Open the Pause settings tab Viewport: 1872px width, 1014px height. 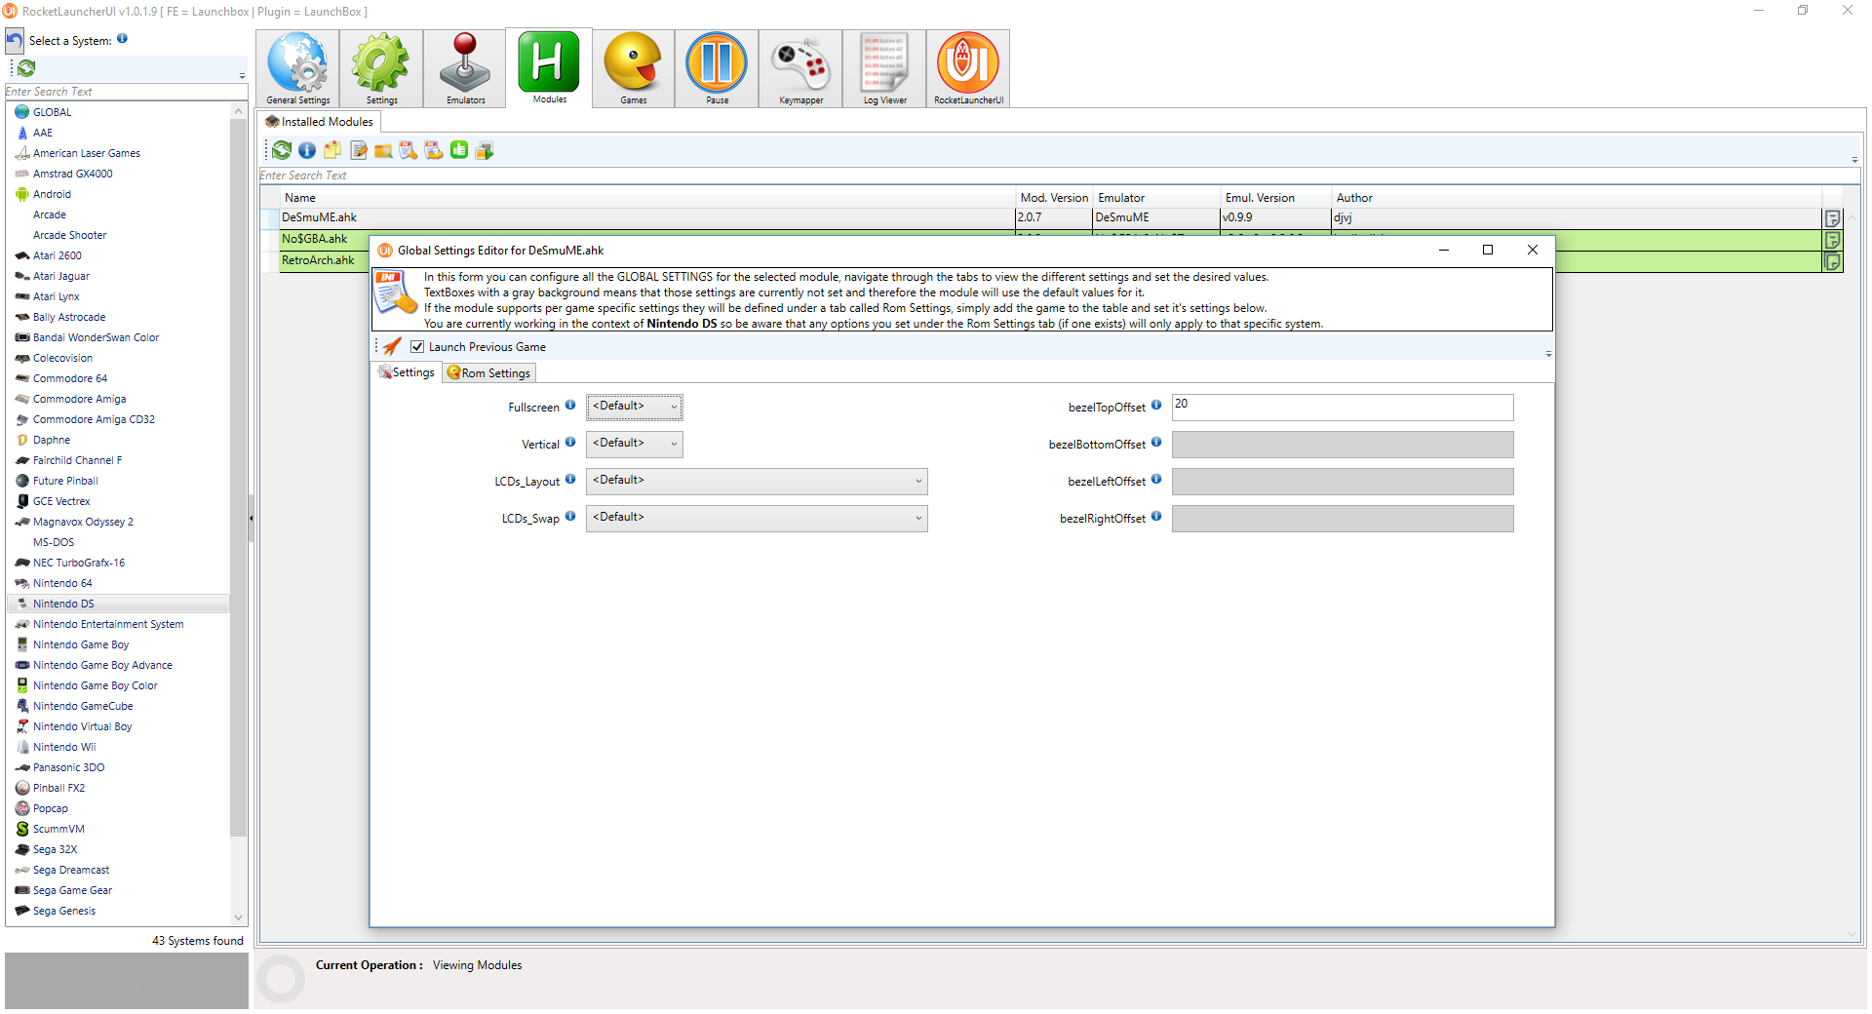[717, 68]
